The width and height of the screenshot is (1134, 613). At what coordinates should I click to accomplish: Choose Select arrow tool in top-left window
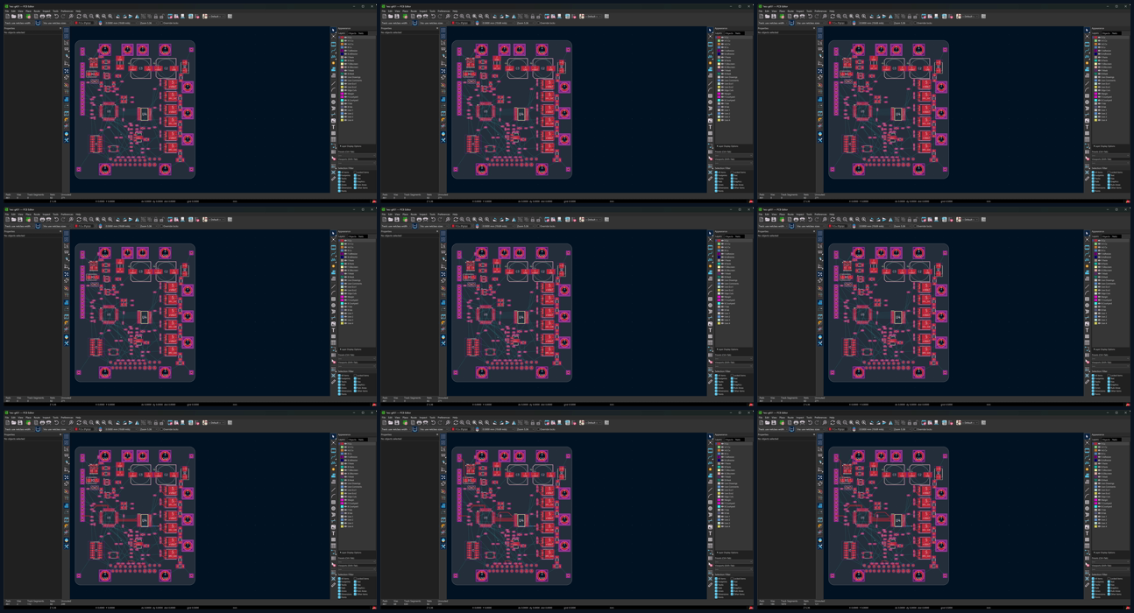(x=333, y=30)
